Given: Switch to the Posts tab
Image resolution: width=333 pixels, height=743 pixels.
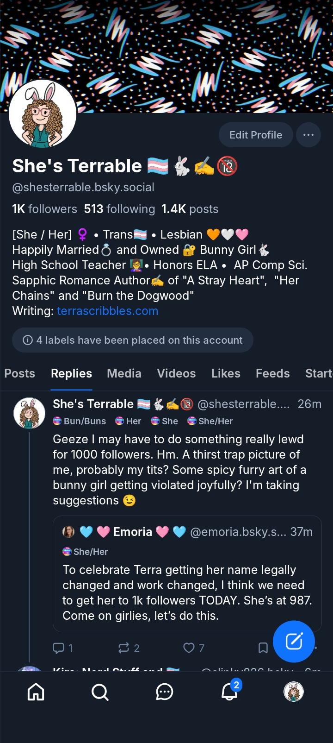Looking at the screenshot, I should pos(19,373).
